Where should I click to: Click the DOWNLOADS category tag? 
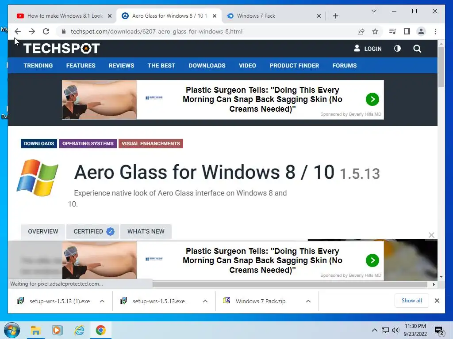coord(39,143)
